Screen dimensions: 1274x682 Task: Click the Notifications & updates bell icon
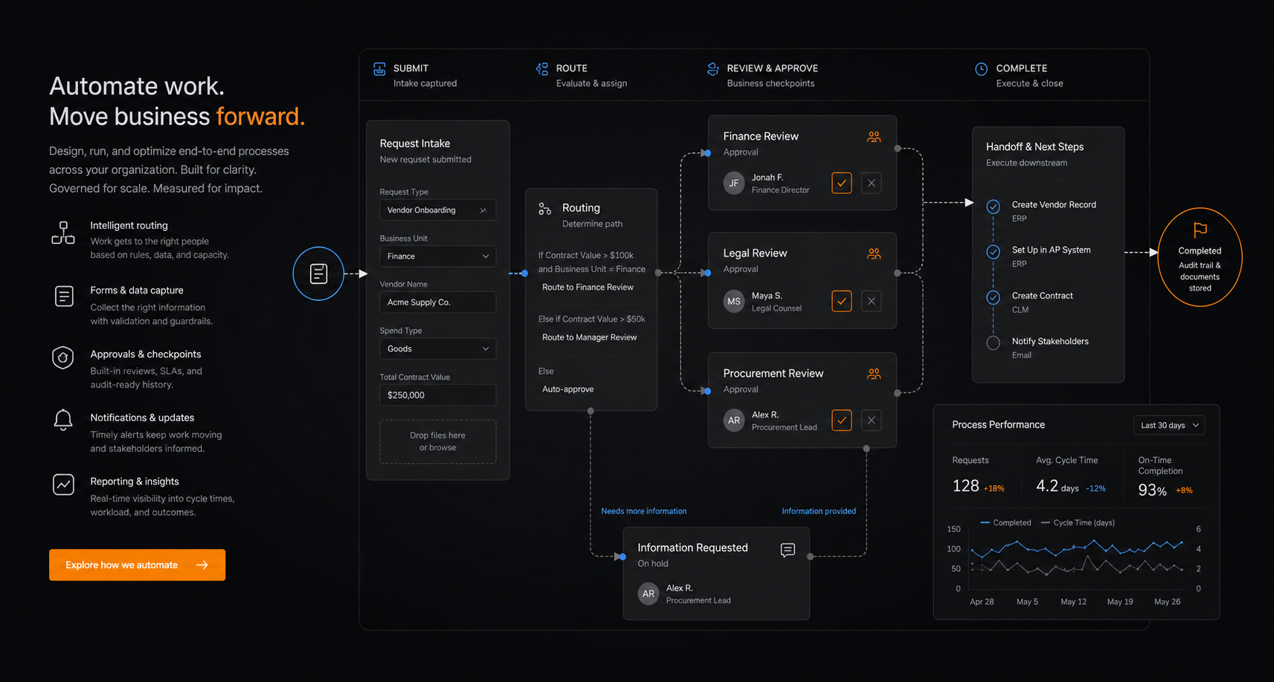coord(63,420)
